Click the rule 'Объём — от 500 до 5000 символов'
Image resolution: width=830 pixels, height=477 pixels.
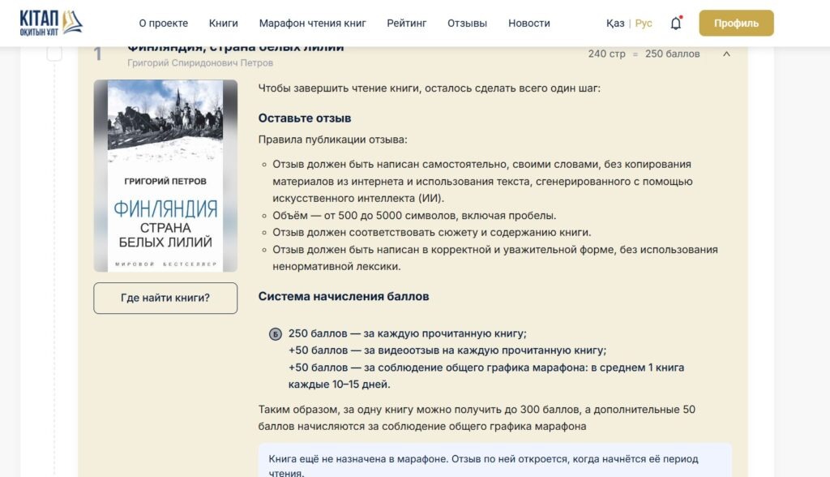[x=414, y=216]
